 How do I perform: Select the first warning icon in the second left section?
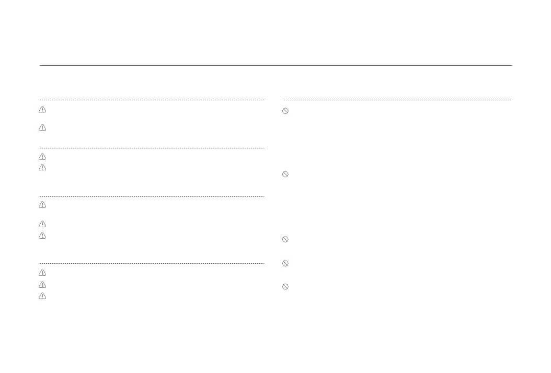click(x=43, y=156)
